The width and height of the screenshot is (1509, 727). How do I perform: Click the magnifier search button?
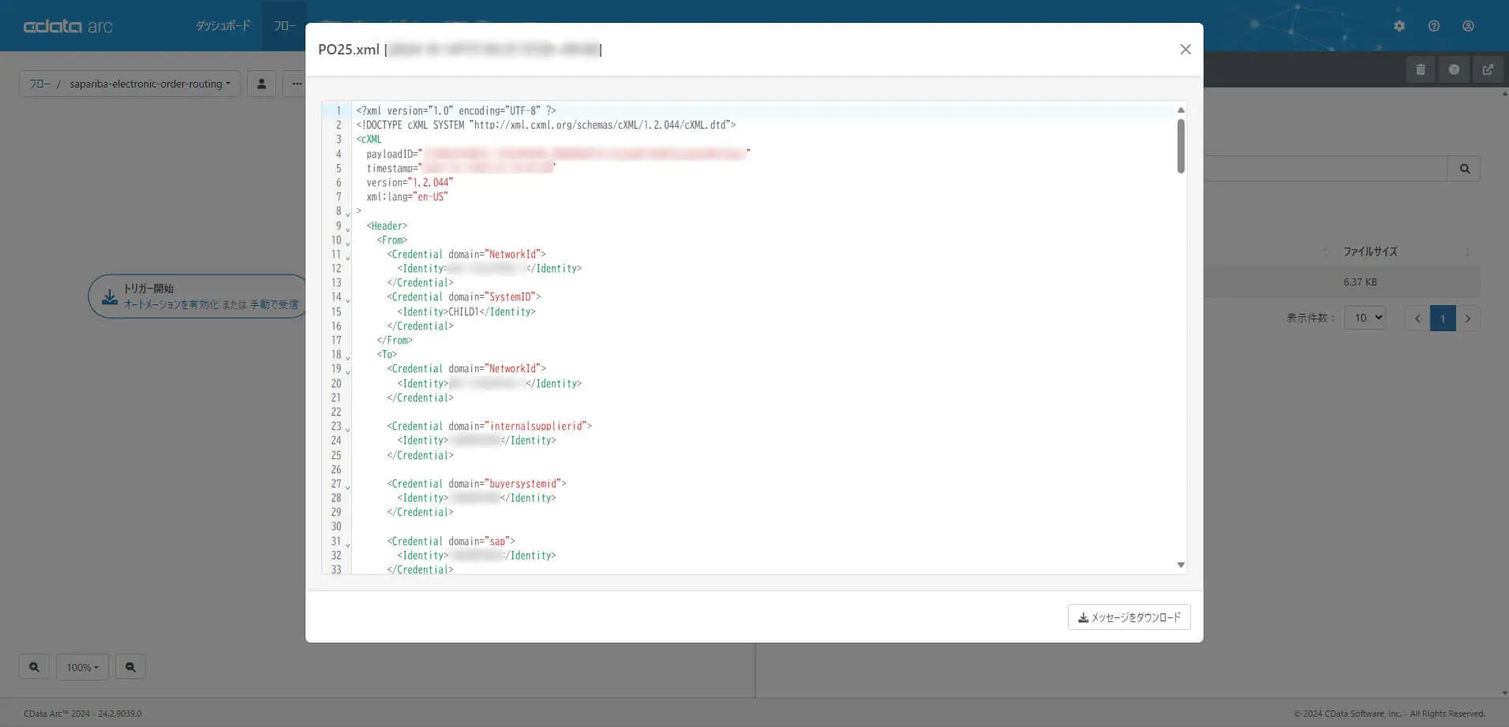point(1464,169)
